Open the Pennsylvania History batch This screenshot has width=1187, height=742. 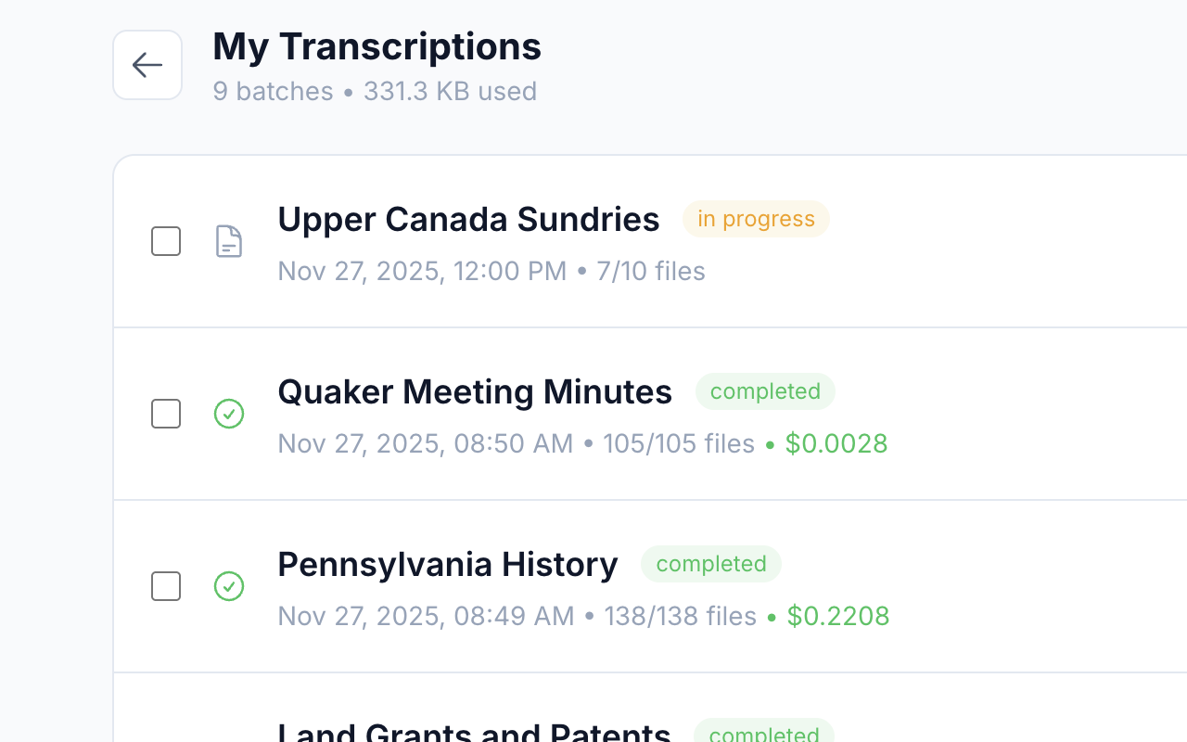(x=448, y=565)
